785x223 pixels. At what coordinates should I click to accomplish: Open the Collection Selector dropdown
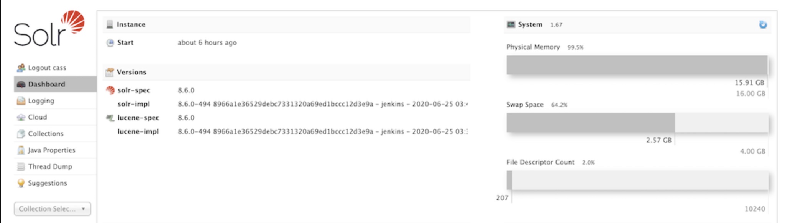pos(53,209)
